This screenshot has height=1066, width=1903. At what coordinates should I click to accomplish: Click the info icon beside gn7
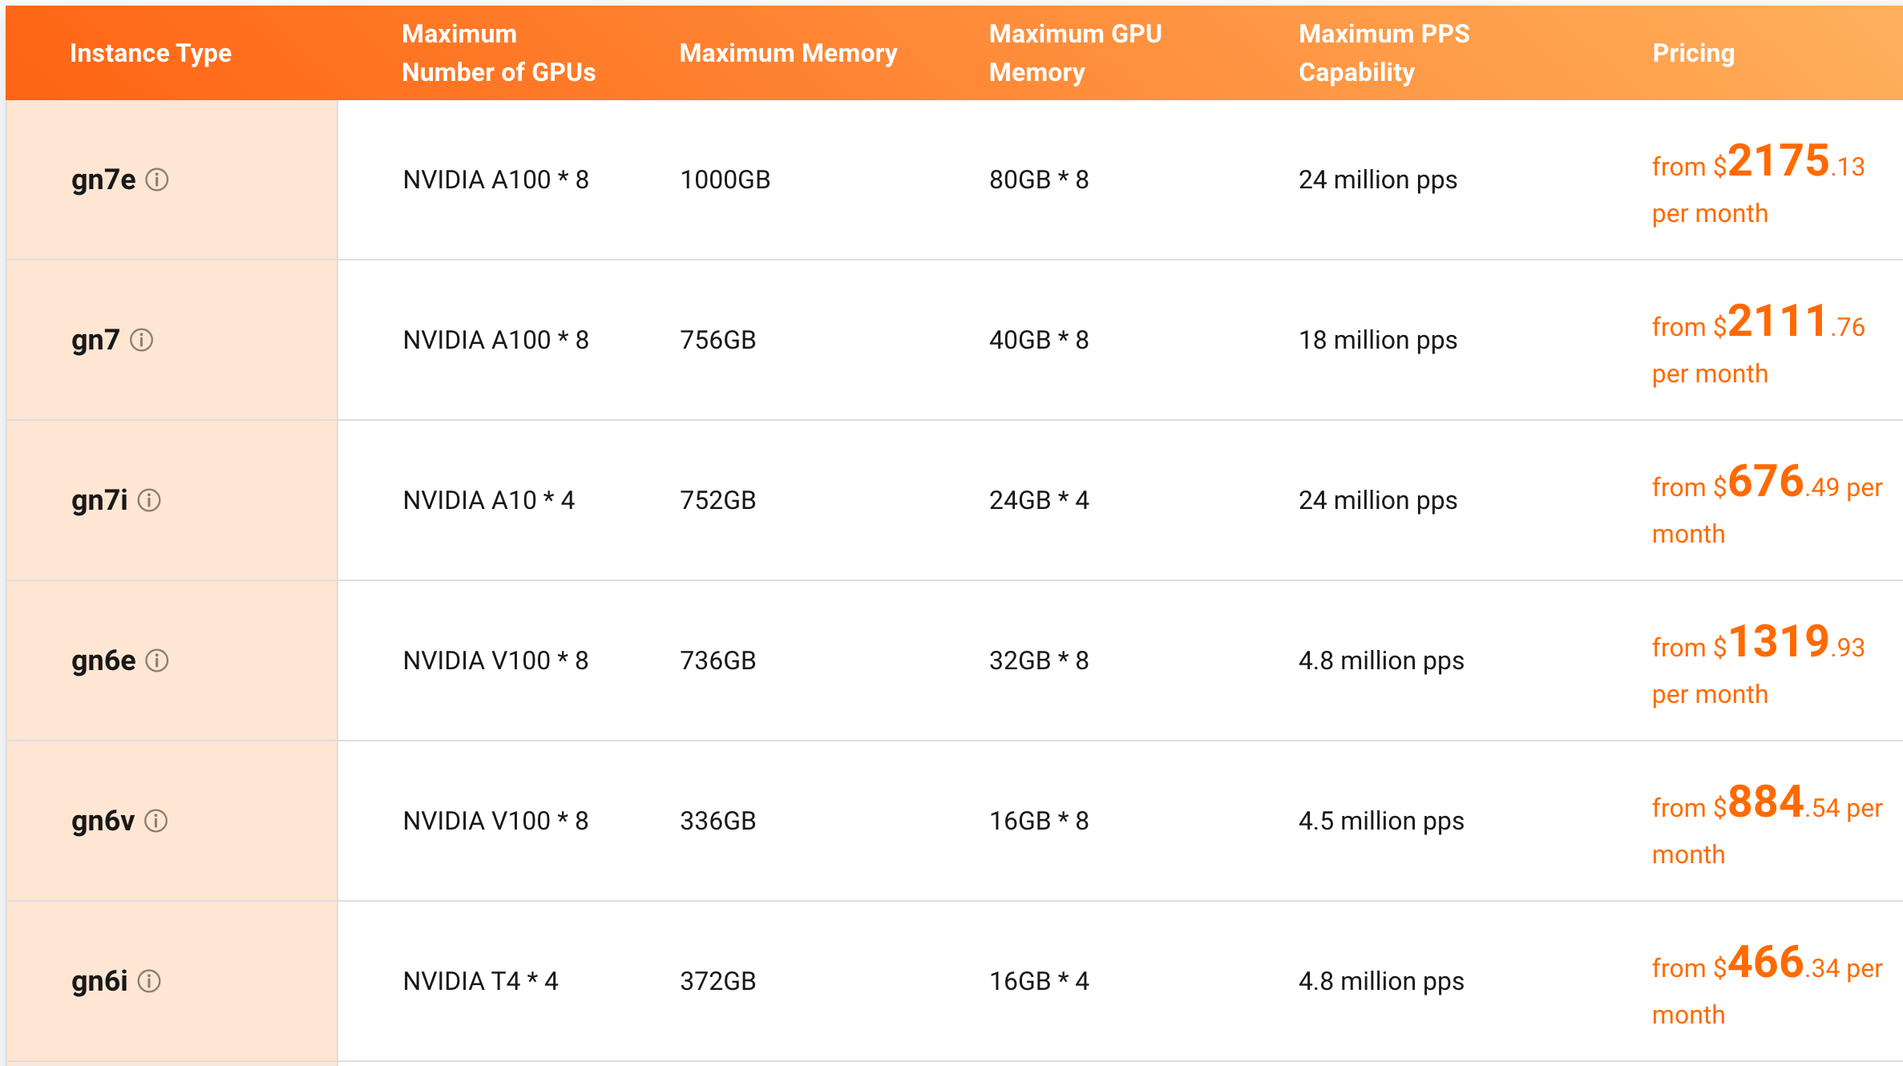tap(142, 340)
